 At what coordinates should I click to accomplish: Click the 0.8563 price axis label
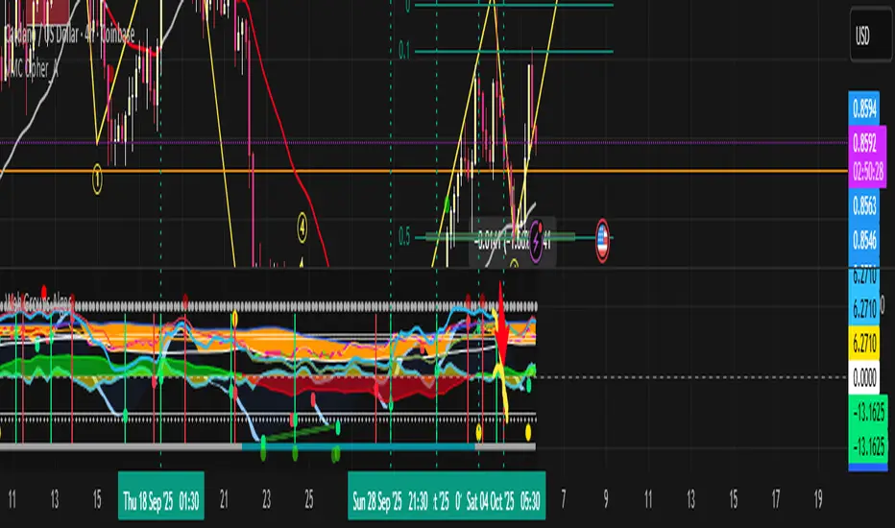pyautogui.click(x=864, y=205)
